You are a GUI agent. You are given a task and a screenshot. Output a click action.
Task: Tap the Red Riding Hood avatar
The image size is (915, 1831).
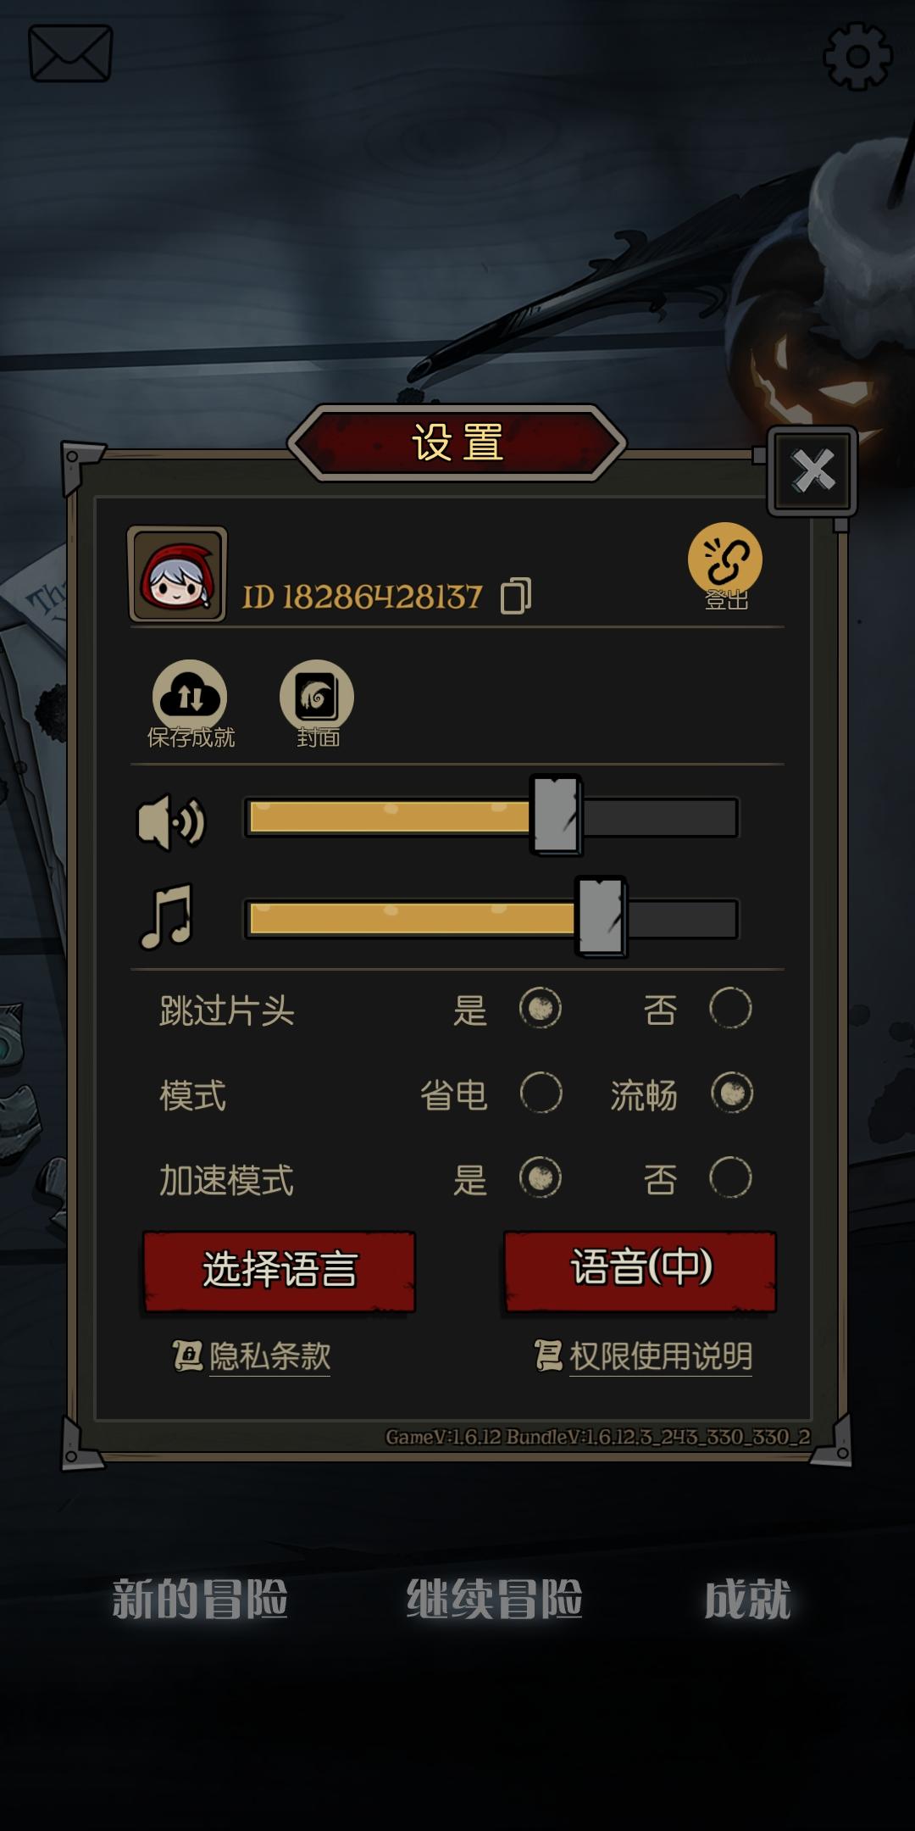[177, 574]
